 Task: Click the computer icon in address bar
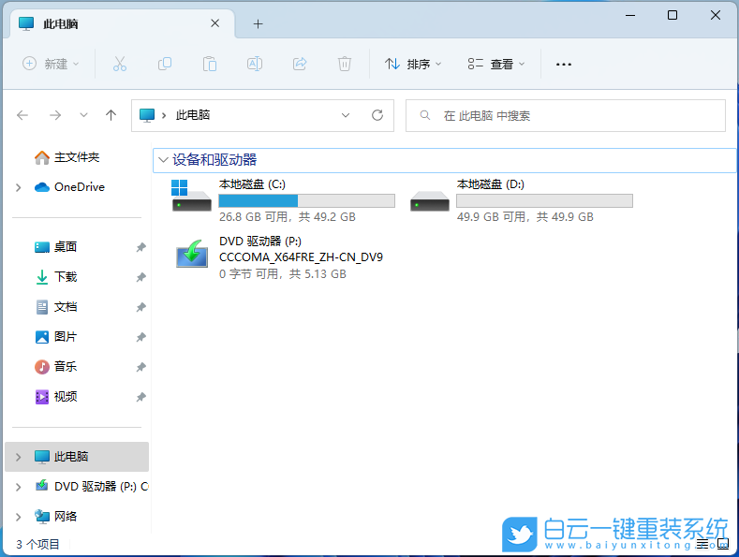coord(147,115)
